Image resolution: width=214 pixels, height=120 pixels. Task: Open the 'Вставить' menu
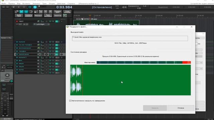(26, 3)
